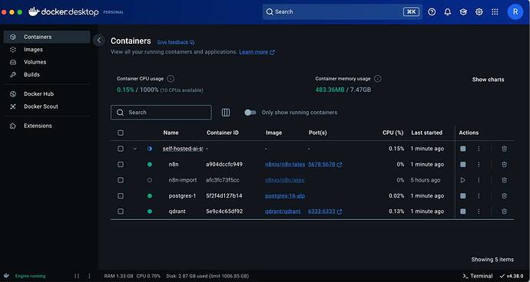Open n8n port 5678:5678 link
530x282 pixels.
[x=325, y=164]
